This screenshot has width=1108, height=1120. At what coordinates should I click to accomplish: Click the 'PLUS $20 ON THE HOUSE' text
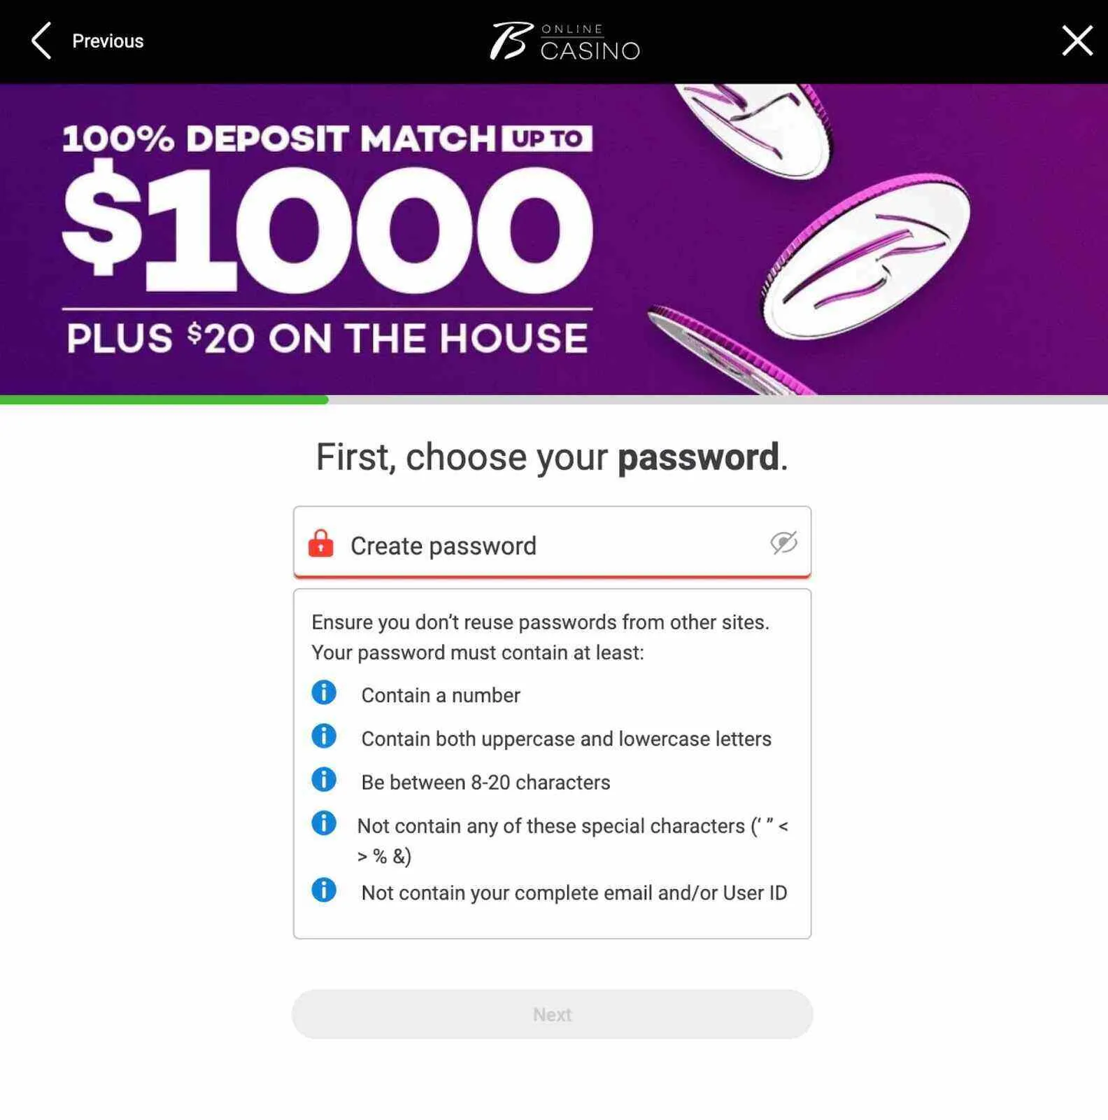[x=327, y=339]
